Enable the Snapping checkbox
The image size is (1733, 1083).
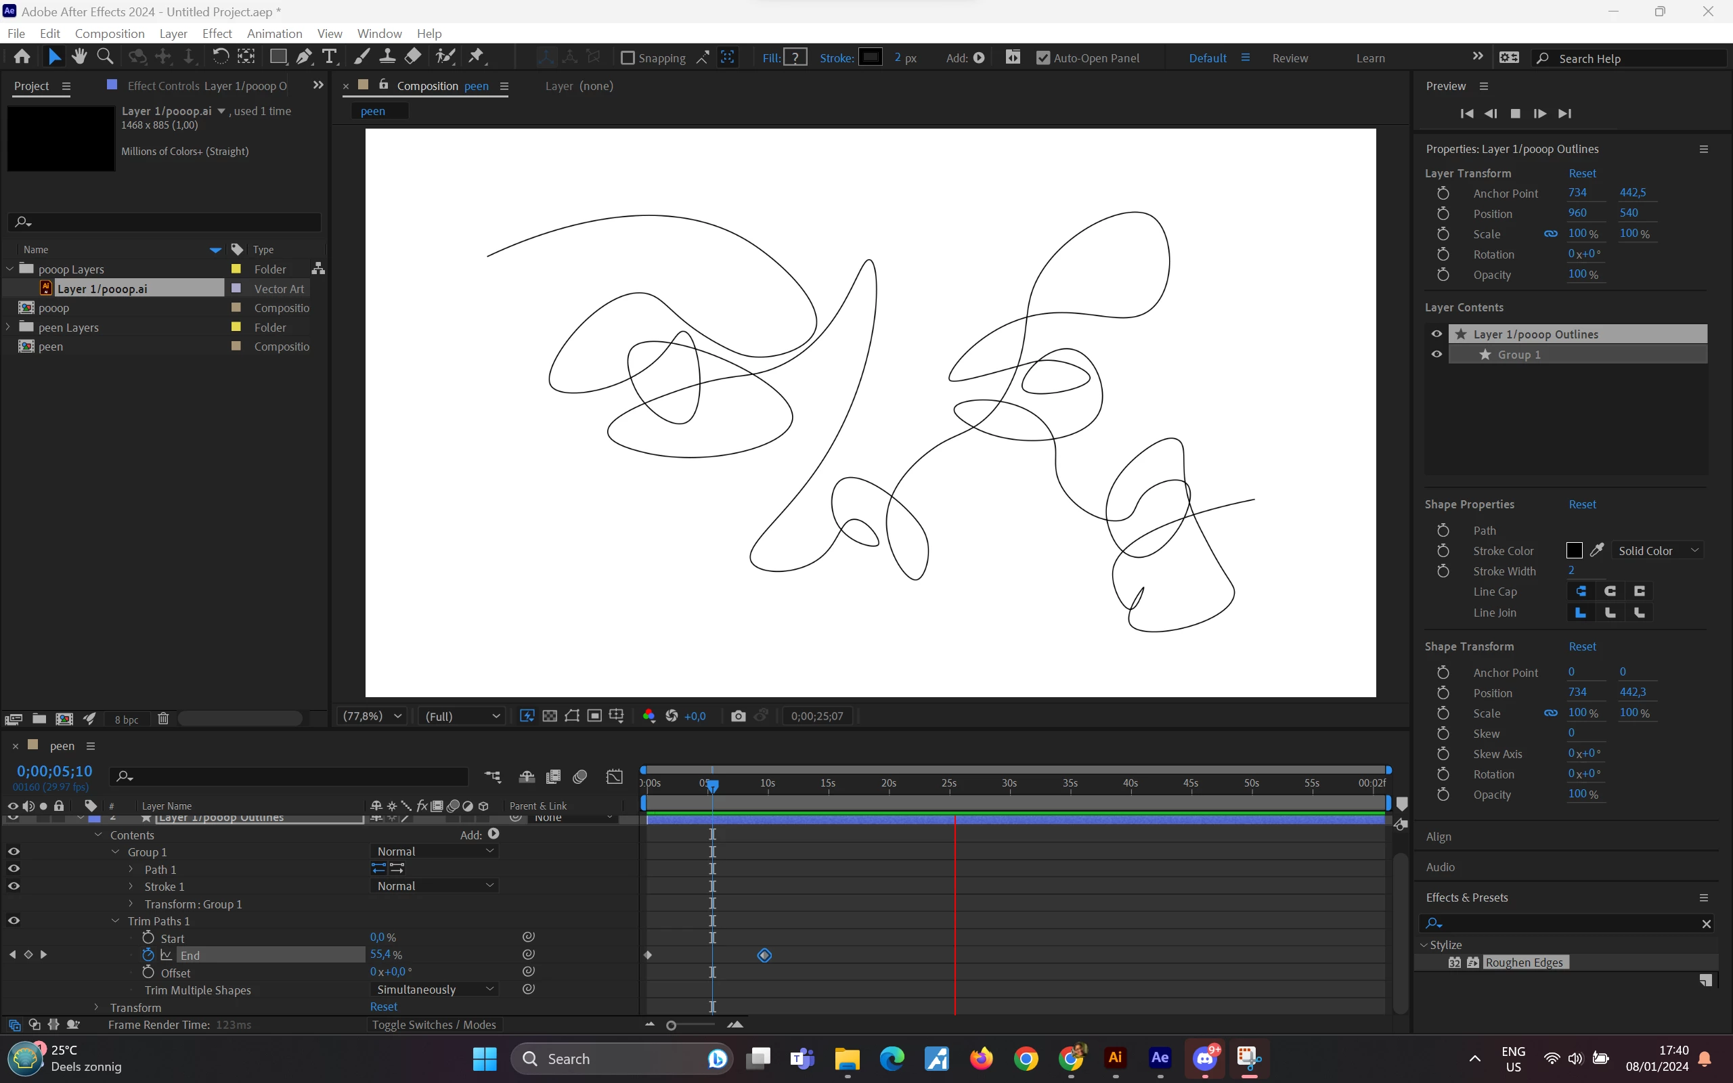pyautogui.click(x=628, y=58)
